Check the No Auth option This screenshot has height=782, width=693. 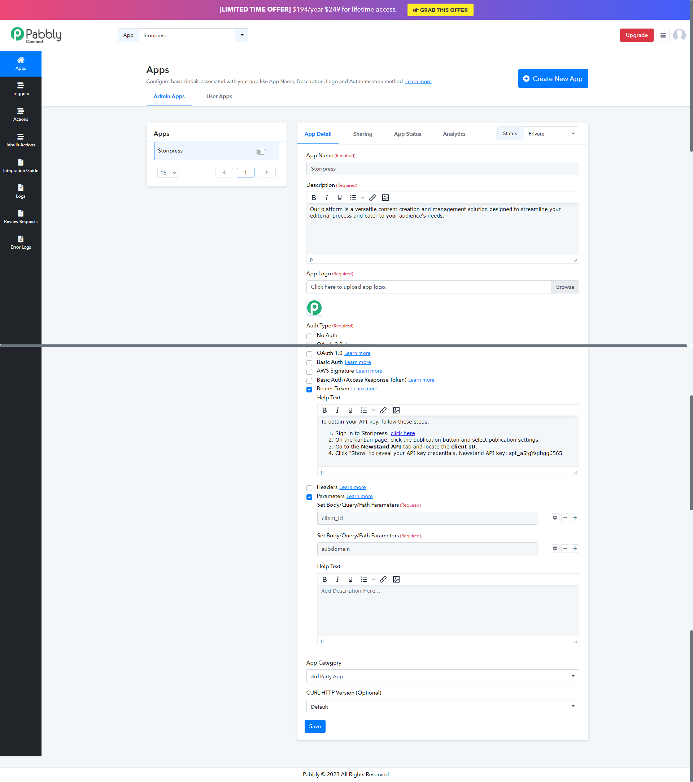pyautogui.click(x=309, y=336)
